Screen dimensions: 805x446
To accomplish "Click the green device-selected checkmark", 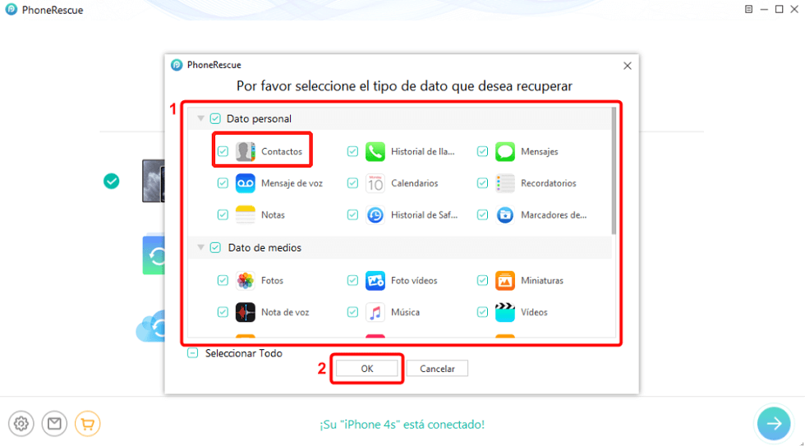I will coord(112,182).
